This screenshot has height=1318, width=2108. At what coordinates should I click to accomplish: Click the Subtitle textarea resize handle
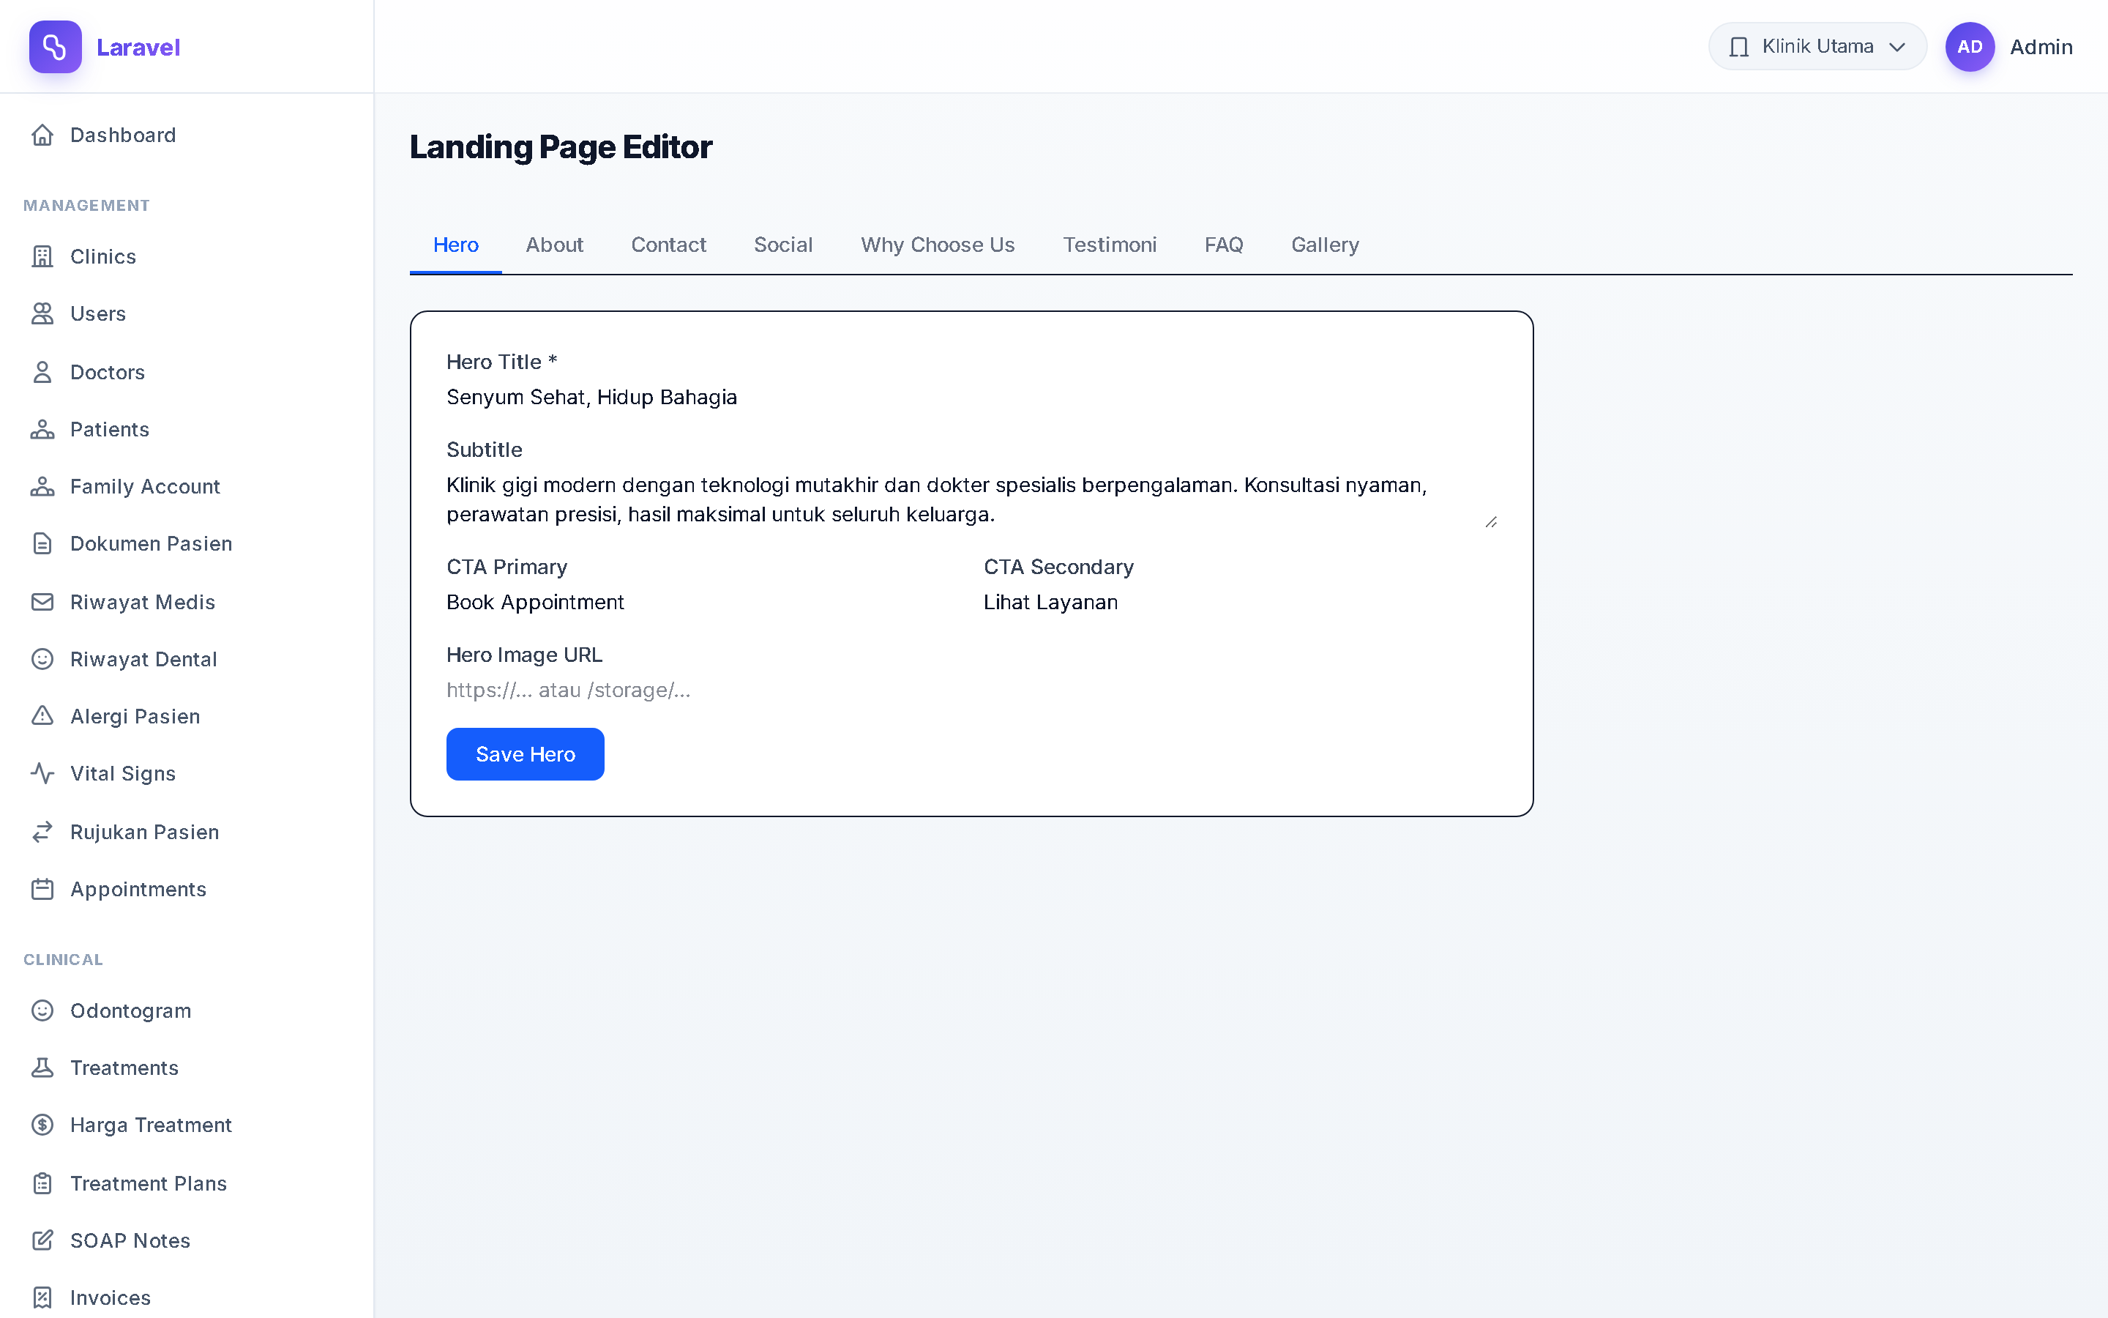click(x=1490, y=522)
